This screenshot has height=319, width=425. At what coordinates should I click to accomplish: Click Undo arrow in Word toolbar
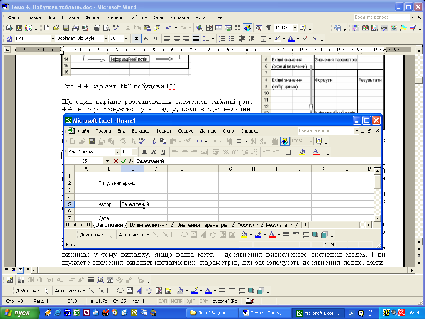[169, 28]
